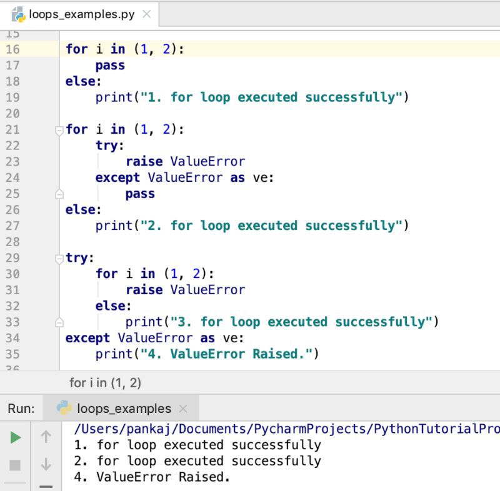Click the dash icon under the arrow buttons
Viewport: 500px width, 491px height.
pos(45,486)
